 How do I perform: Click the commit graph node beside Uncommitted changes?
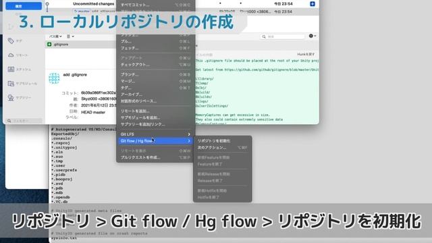point(47,5)
